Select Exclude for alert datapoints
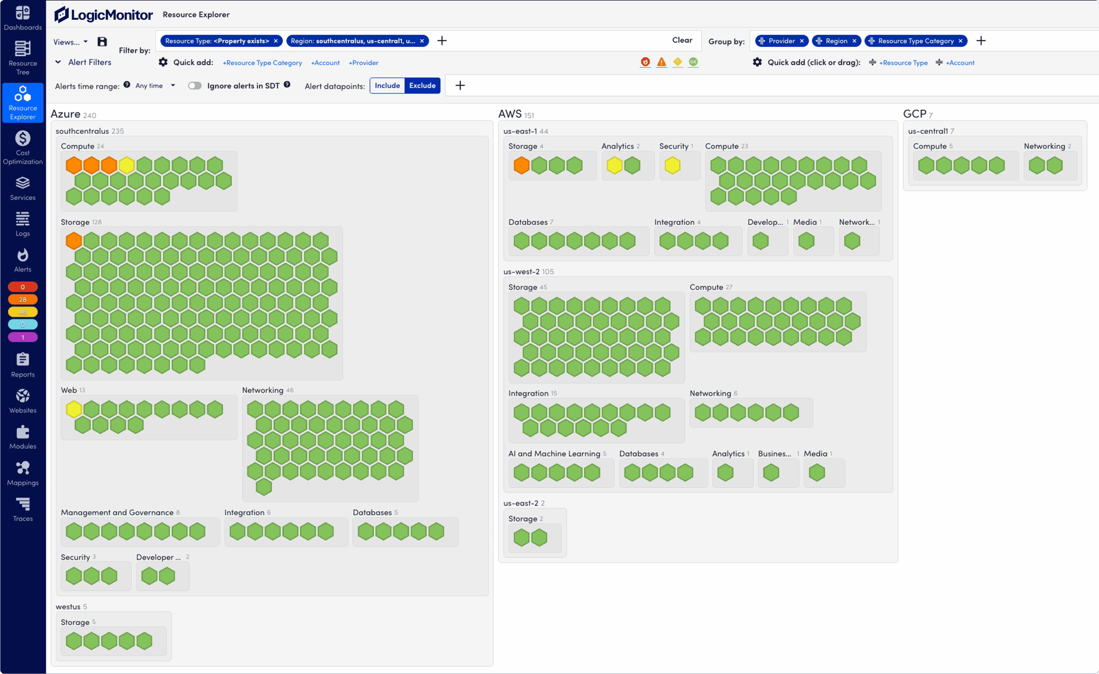Viewport: 1099px width, 674px height. (422, 85)
